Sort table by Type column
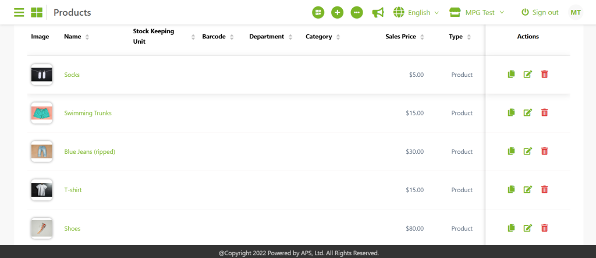Viewport: 596px width, 258px height. coord(469,37)
